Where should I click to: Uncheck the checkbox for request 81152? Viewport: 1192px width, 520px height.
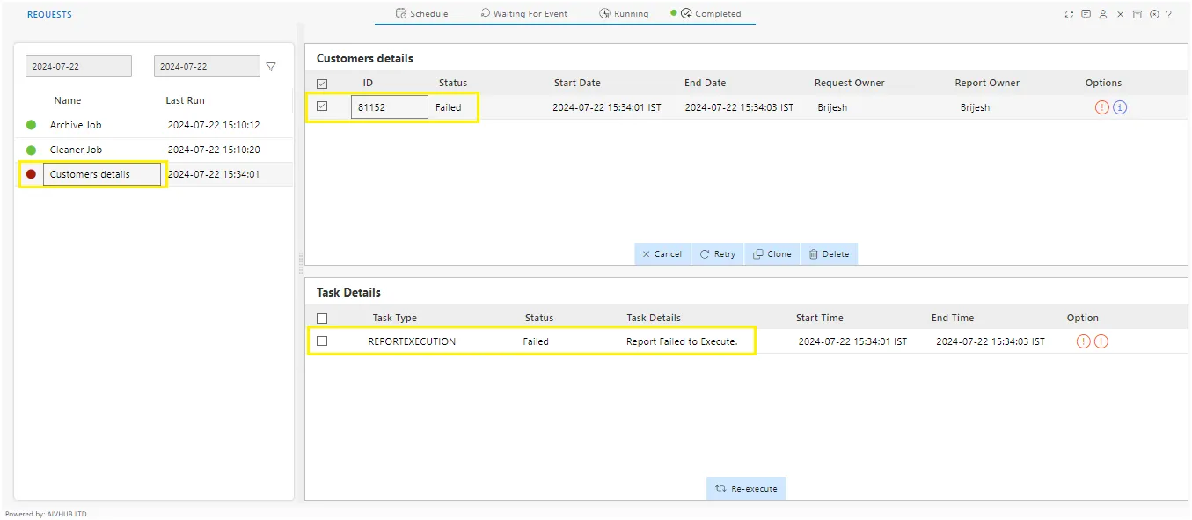tap(322, 106)
